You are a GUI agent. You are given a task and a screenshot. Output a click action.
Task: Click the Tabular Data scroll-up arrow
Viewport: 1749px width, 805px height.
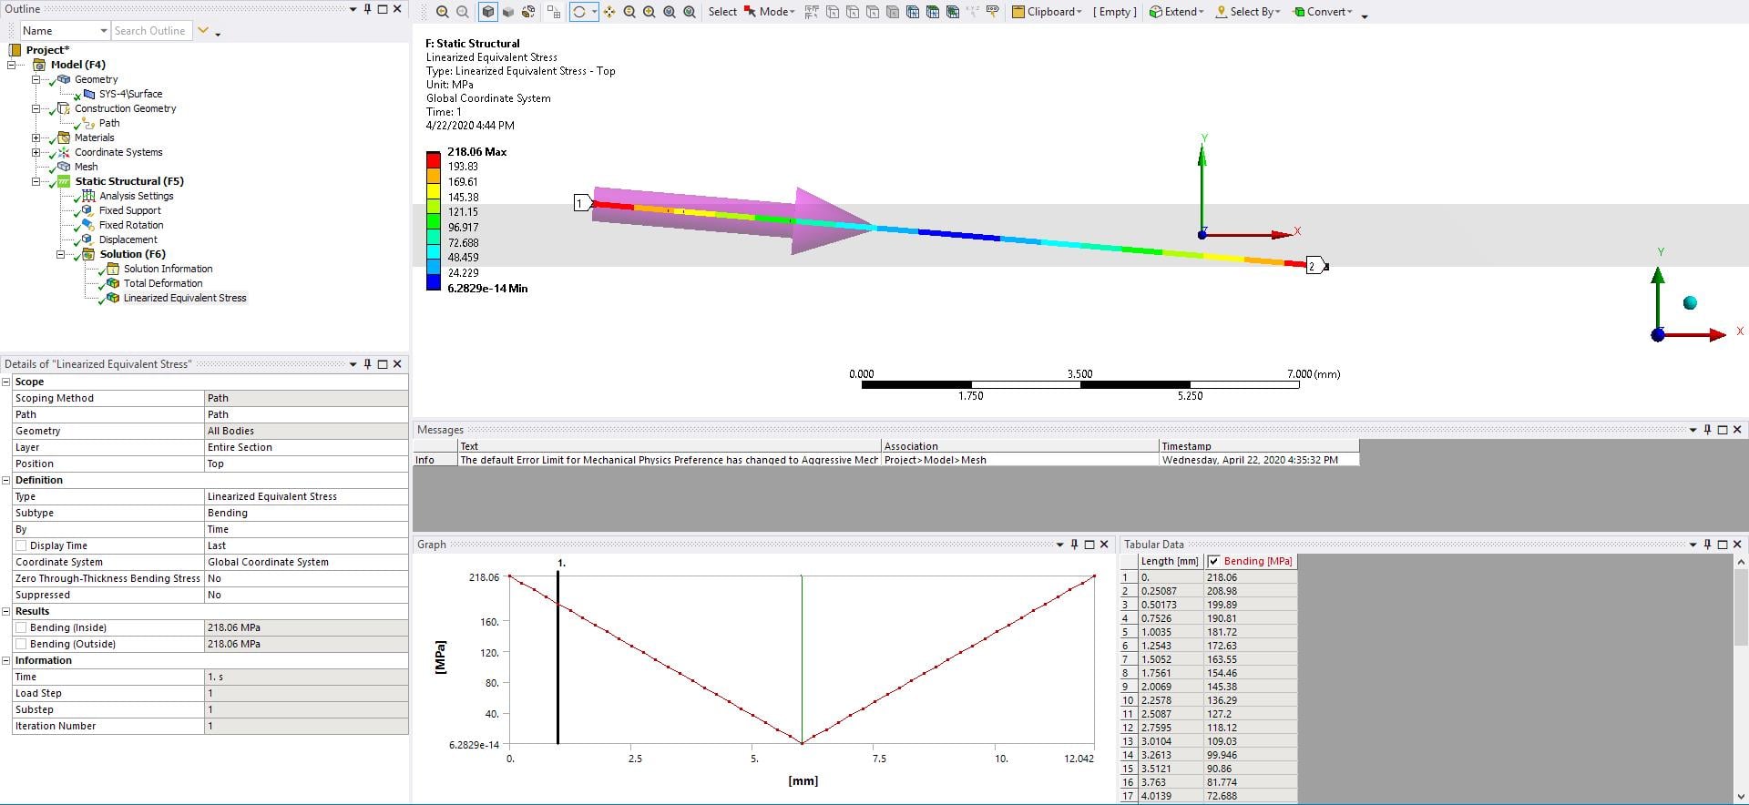[1740, 562]
